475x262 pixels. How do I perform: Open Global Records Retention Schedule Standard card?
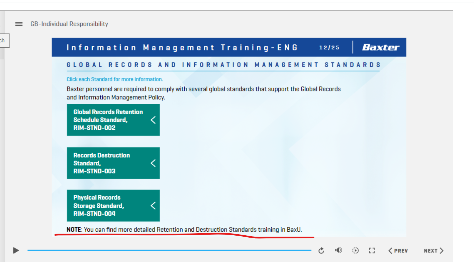[113, 120]
